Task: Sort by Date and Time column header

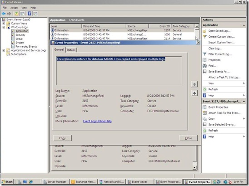Action: (104, 26)
